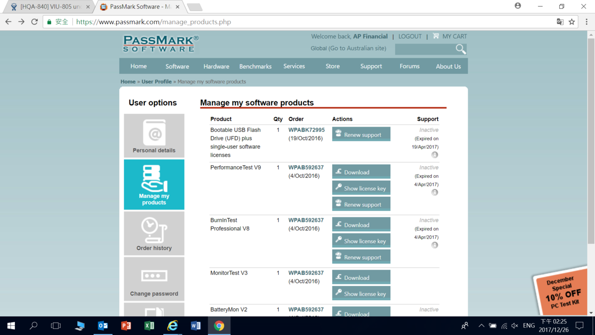Click info icon under BurnInTest support status

tap(434, 245)
